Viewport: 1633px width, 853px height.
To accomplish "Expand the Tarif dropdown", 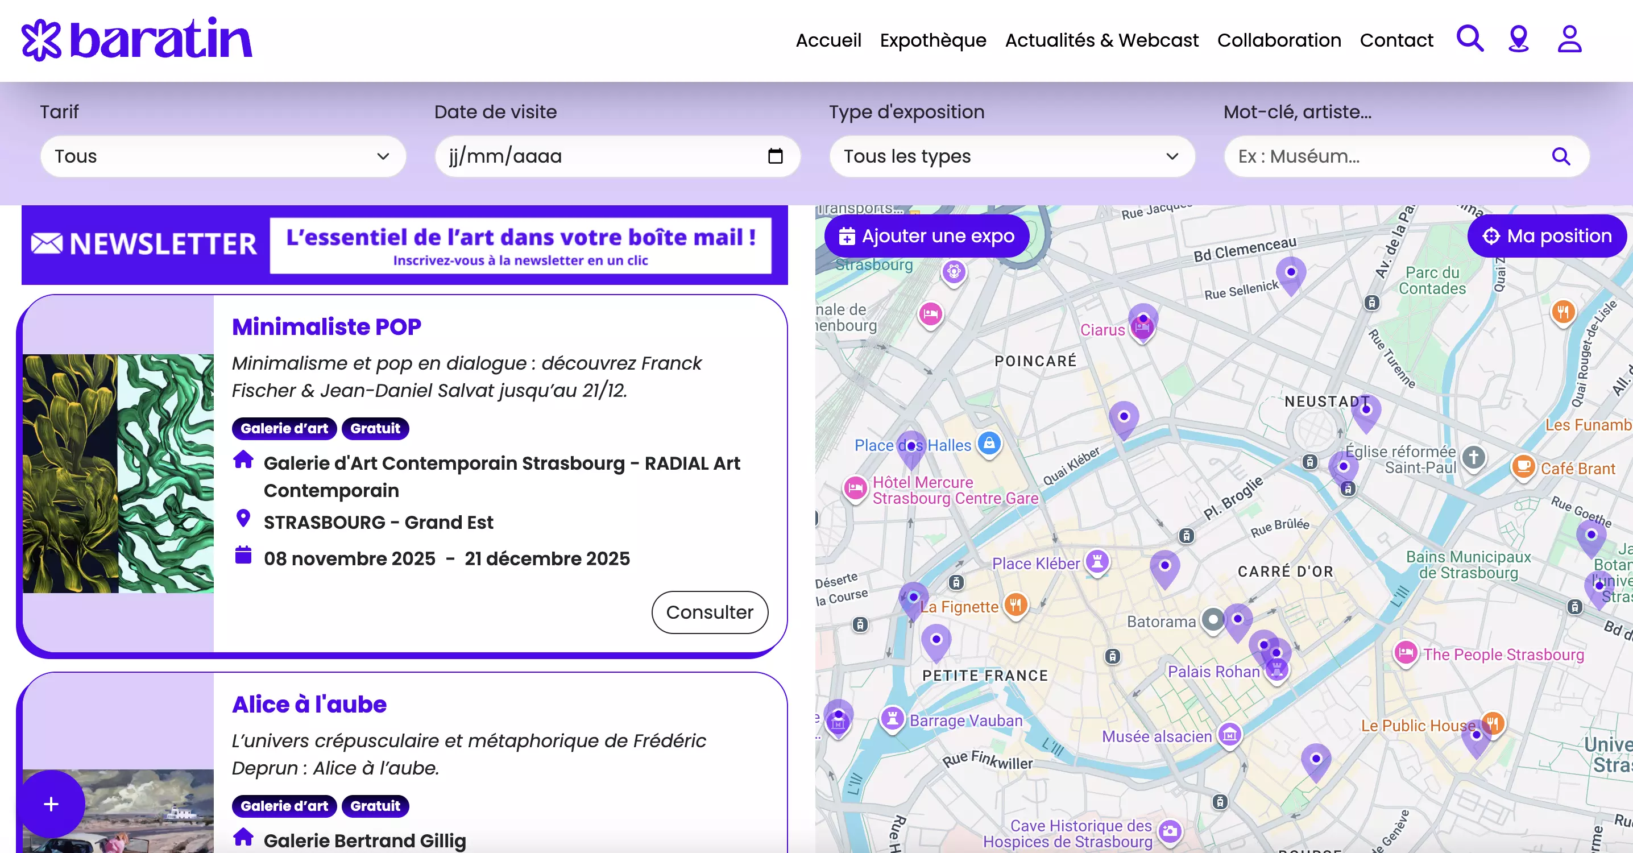I will 222,156.
